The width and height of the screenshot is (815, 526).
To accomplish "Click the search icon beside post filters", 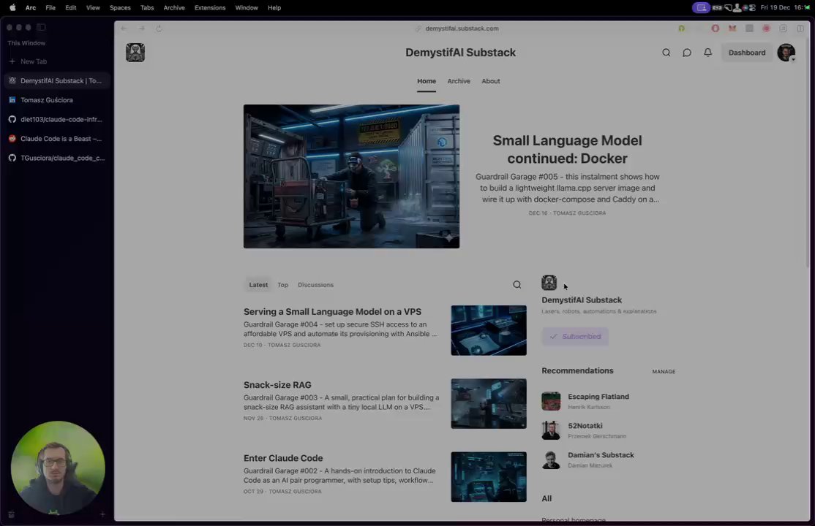I will [x=517, y=284].
